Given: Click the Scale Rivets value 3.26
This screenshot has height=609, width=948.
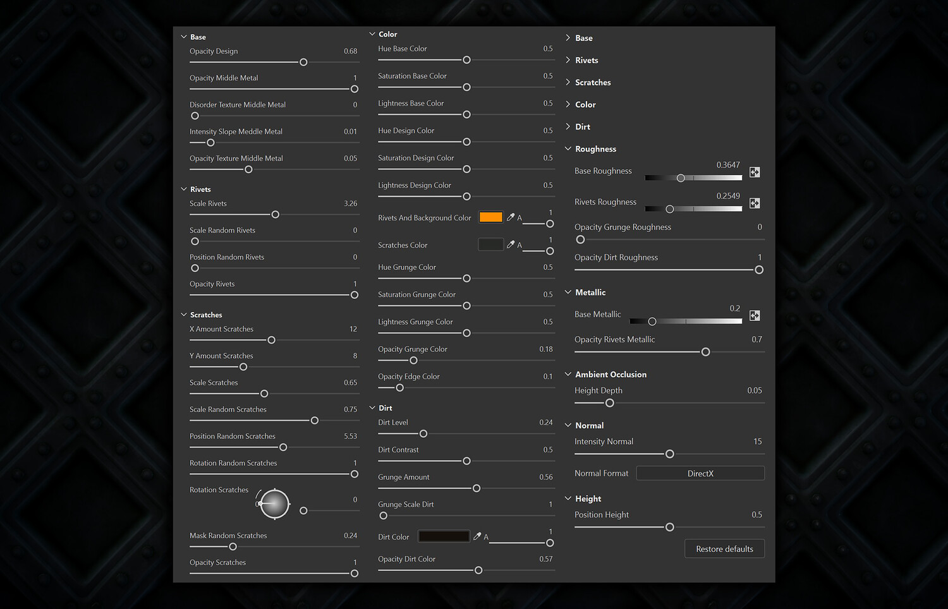Looking at the screenshot, I should point(350,203).
